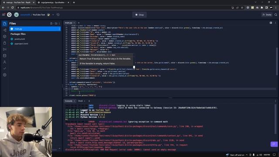
Task: Add a new editor pane tab
Action: coord(78,23)
